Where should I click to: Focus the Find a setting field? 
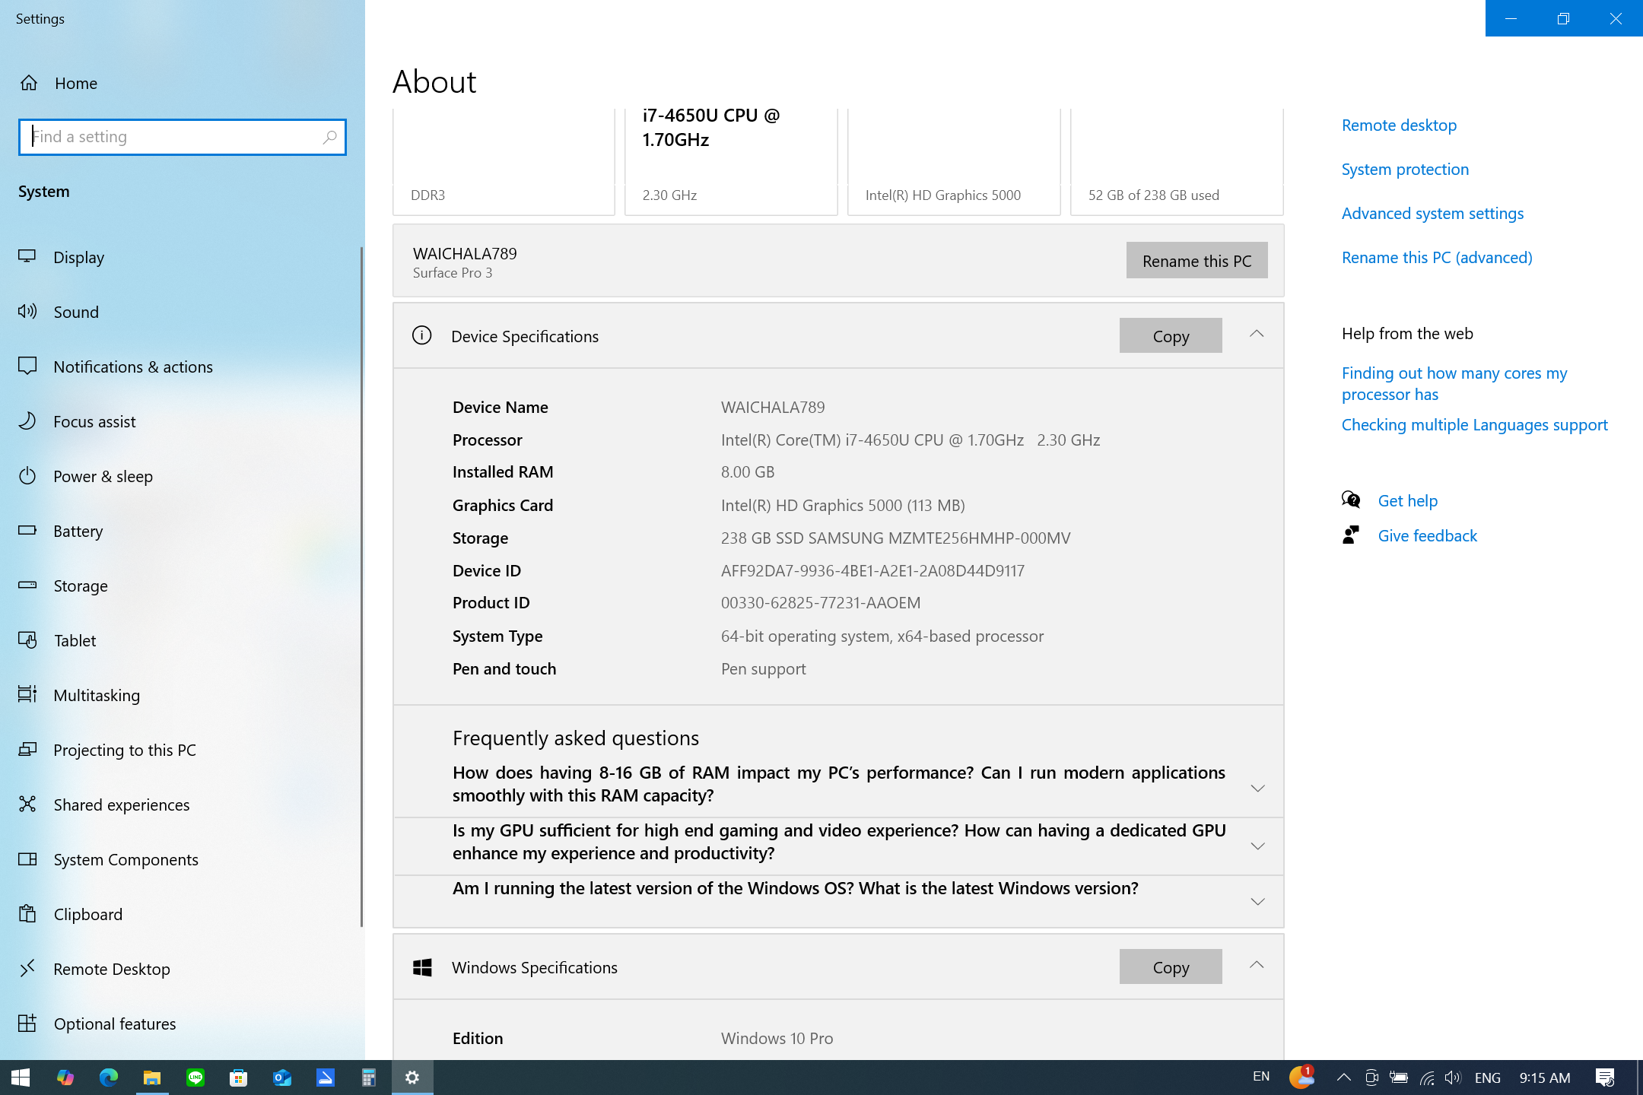pyautogui.click(x=183, y=137)
